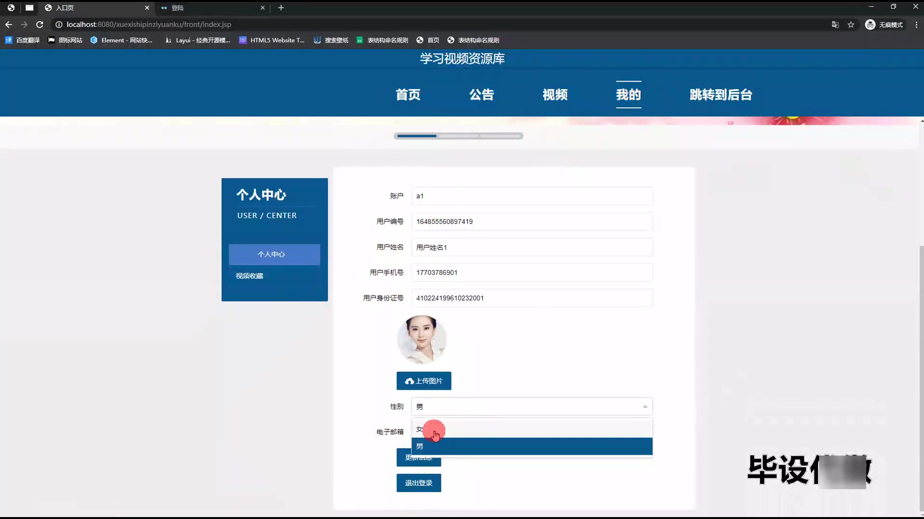Viewport: 924px width, 519px height.
Task: Open Element bookmark
Action: (x=121, y=40)
